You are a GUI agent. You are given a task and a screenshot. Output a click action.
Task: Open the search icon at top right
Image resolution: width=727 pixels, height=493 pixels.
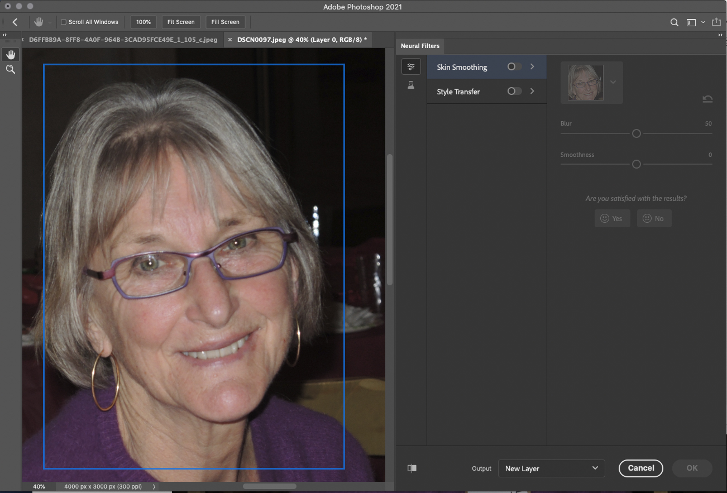click(675, 22)
